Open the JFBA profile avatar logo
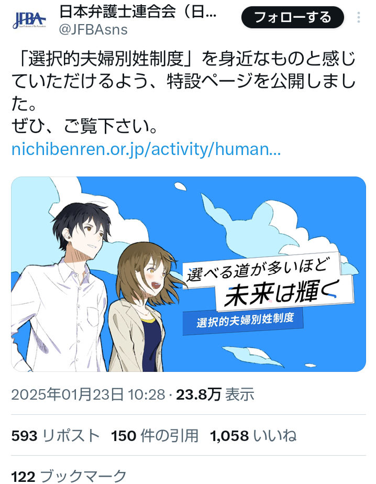The image size is (376, 484). (x=29, y=20)
